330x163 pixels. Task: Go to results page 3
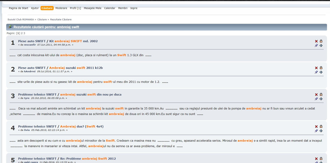pos(24,33)
